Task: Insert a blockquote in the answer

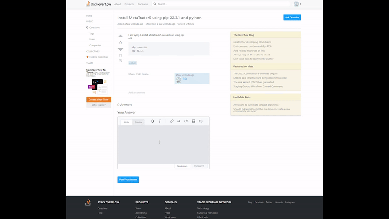Action: [179, 121]
